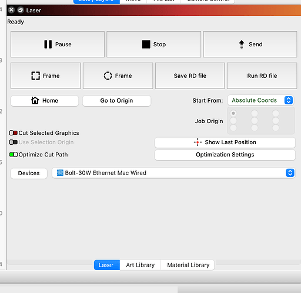Viewport: 301px width, 293px height.
Task: Home the laser head
Action: click(45, 101)
